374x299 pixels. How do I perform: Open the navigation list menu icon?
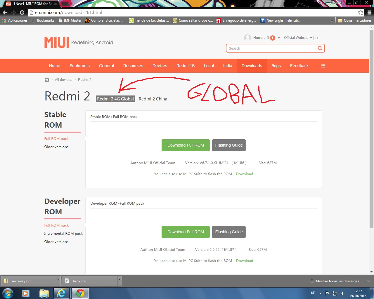323,66
